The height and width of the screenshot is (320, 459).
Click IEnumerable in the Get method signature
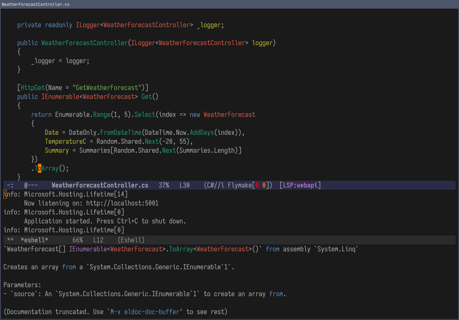(x=60, y=97)
